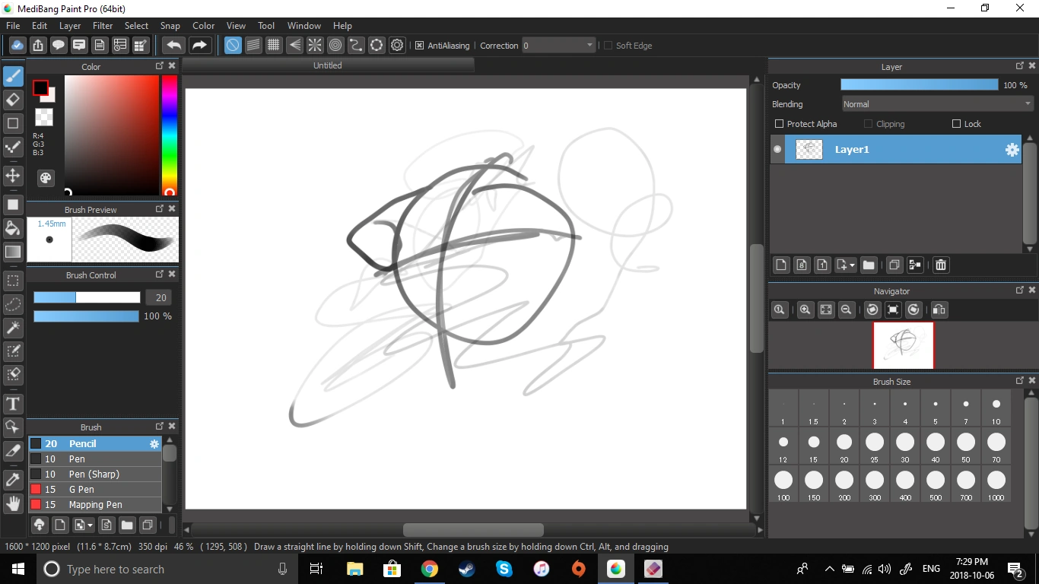
Task: Select the Bucket fill tool
Action: pos(13,228)
